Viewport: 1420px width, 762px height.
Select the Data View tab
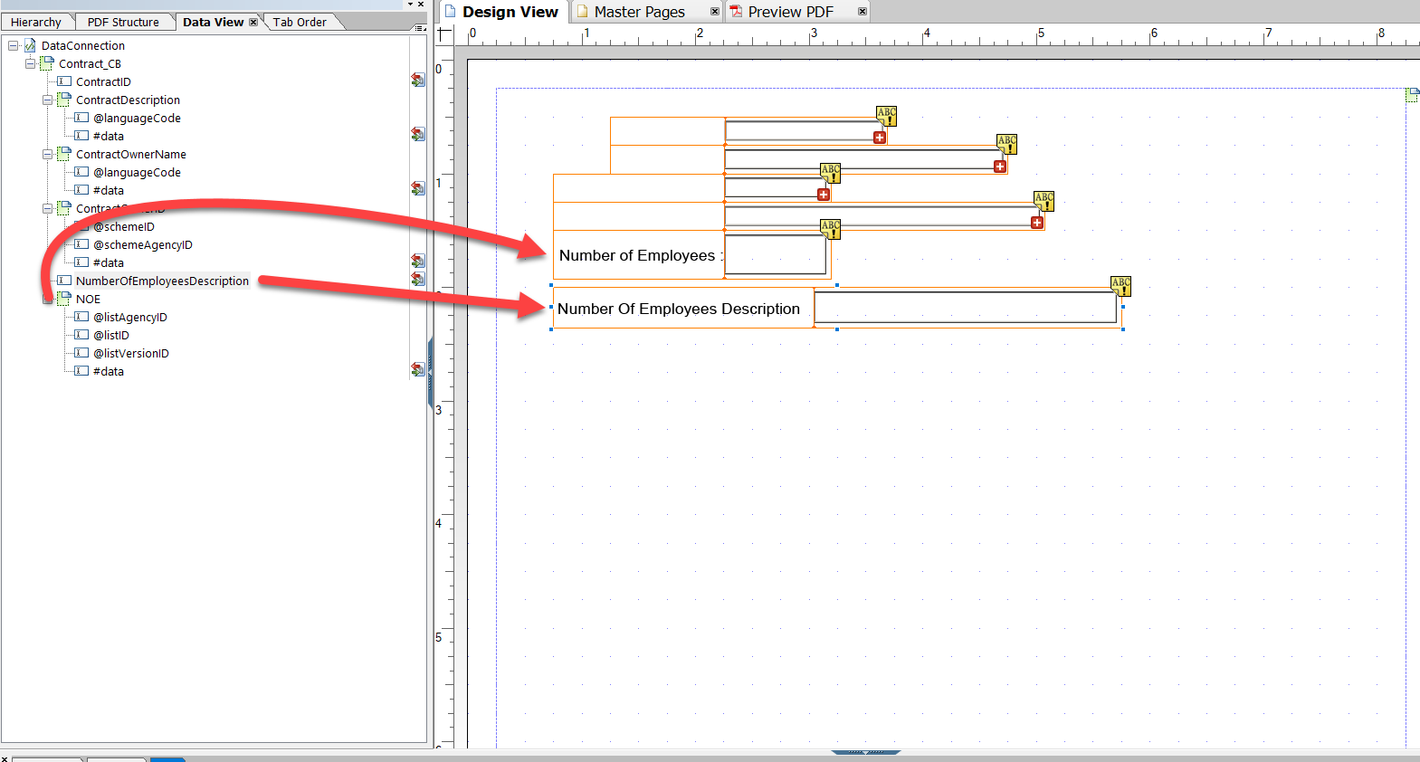214,22
